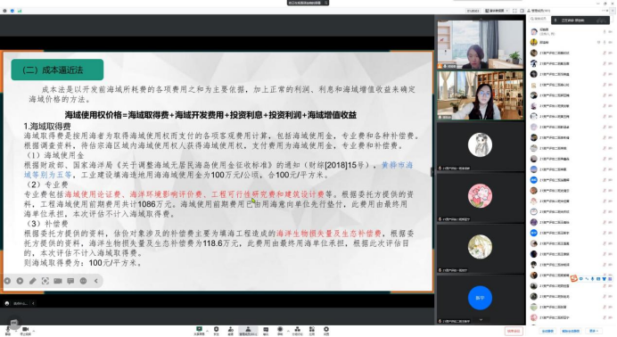The image size is (617, 337).
Task: Click the red end meeting button
Action: pos(514,331)
